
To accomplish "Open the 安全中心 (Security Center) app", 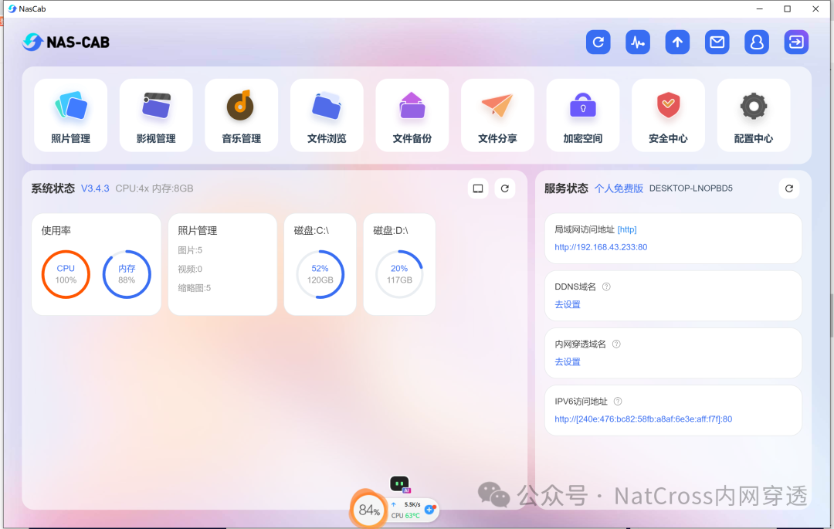I will pos(668,114).
